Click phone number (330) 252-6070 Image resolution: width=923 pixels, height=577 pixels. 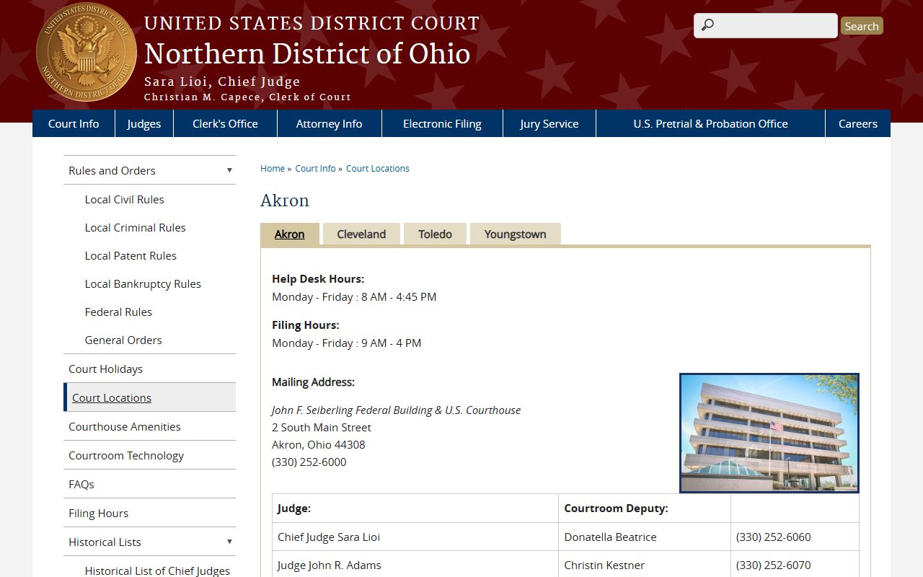coord(773,565)
